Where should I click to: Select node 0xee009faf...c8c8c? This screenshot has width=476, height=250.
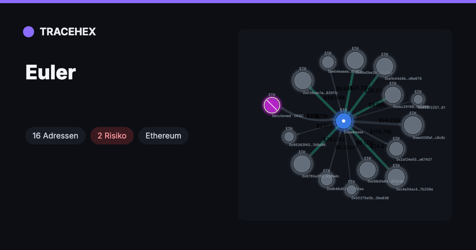coord(413,125)
